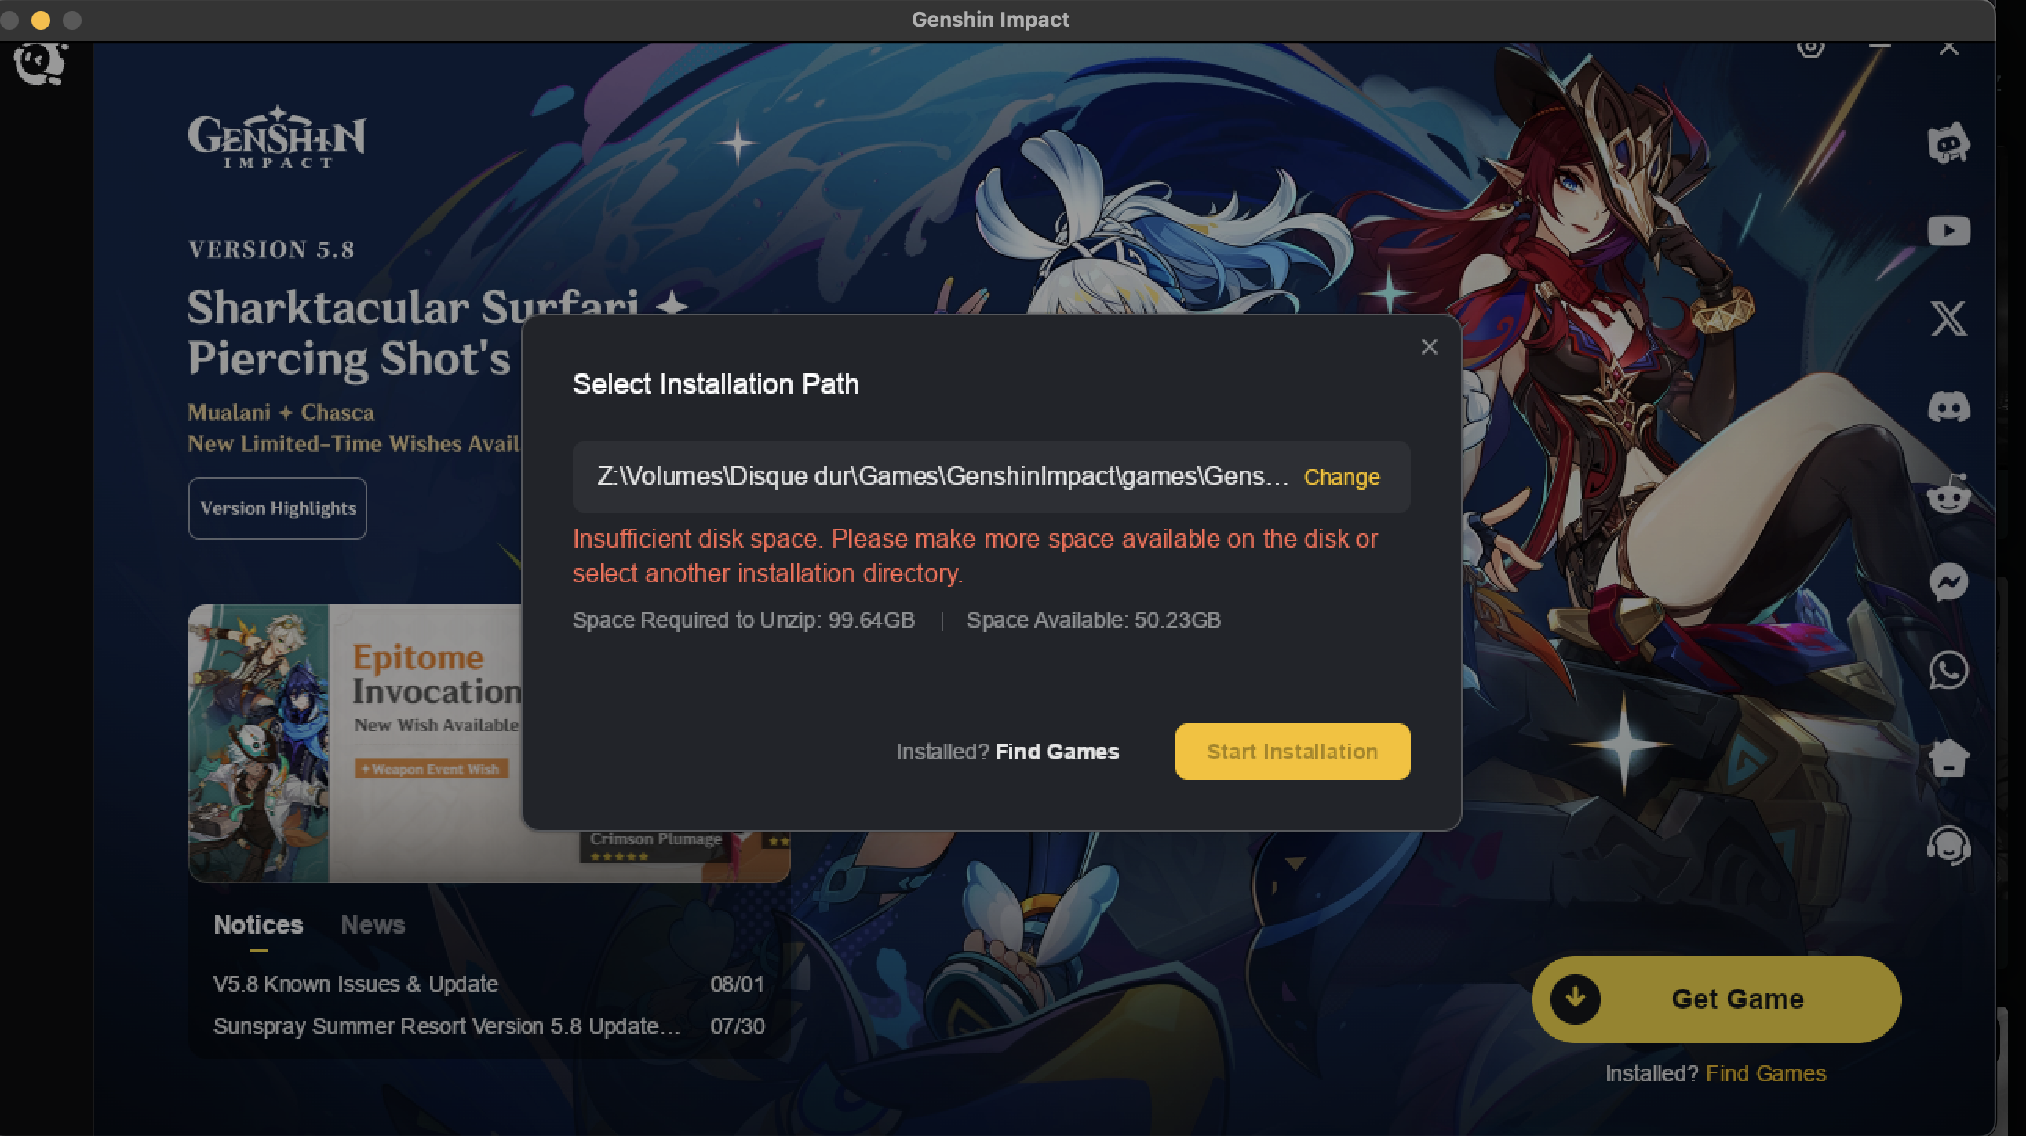Screen dimensions: 2026x1136
Task: Open the Version Highlights button
Action: 278,508
